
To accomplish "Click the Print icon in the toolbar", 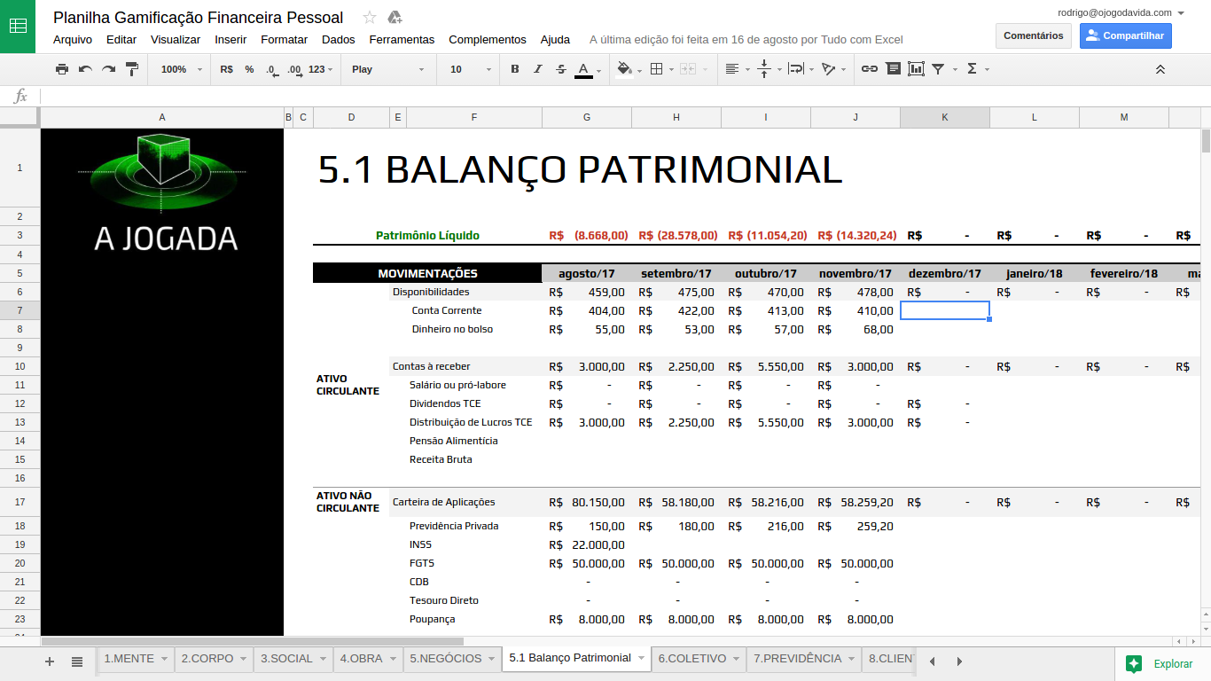I will click(61, 69).
